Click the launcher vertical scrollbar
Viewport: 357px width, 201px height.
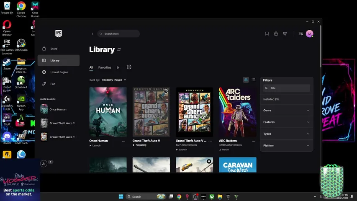321,47
